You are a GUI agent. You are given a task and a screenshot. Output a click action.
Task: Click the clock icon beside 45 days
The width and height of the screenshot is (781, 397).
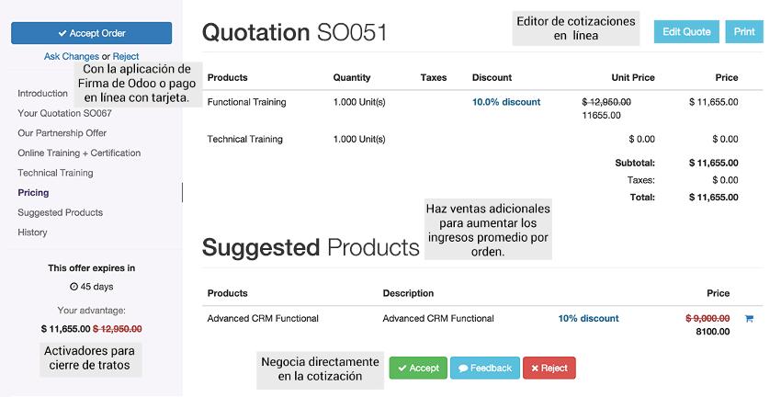pos(74,287)
